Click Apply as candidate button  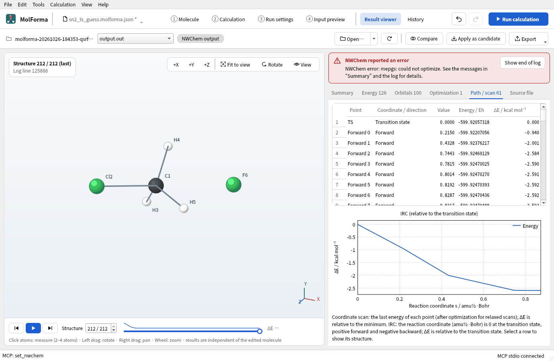476,39
